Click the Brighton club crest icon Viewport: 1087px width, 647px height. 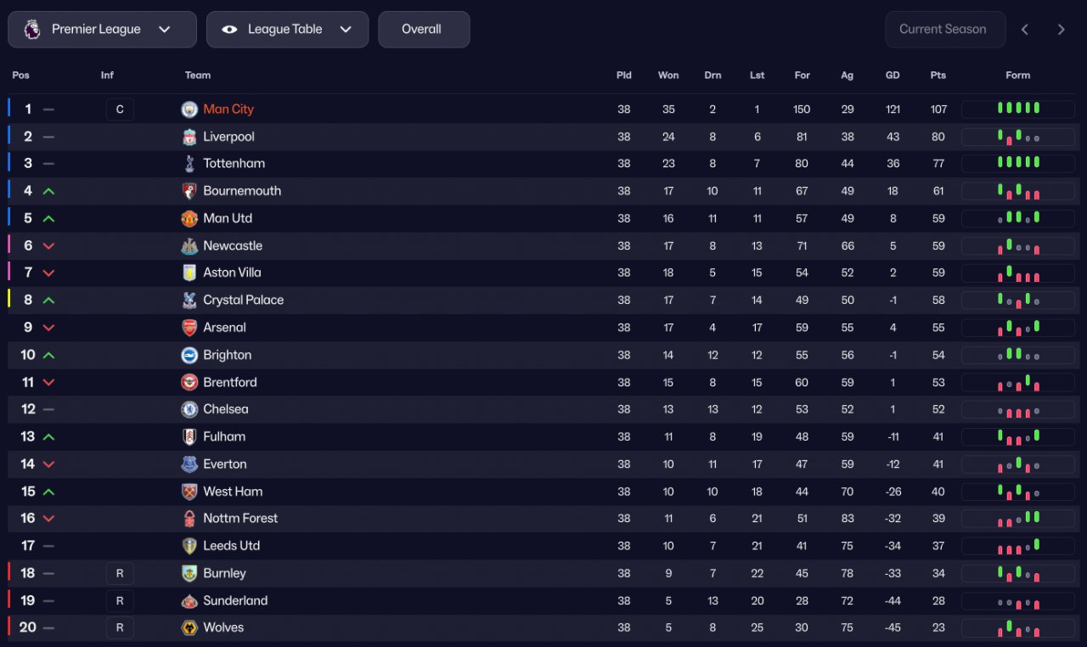189,355
